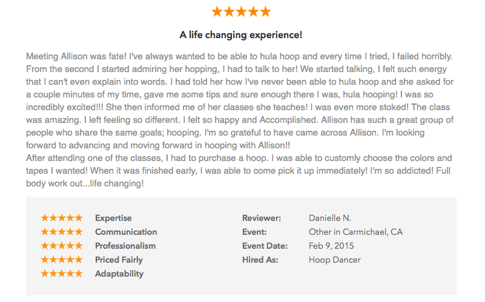Click the overall five-star rating at top
The height and width of the screenshot is (302, 485).
241,11
